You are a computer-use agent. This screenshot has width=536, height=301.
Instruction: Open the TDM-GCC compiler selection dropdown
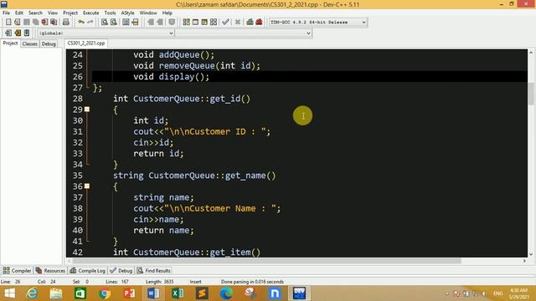pos(318,23)
